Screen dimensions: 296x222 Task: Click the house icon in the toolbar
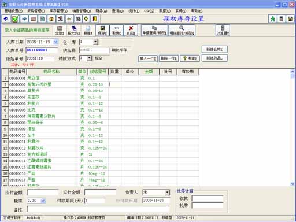click(51, 18)
